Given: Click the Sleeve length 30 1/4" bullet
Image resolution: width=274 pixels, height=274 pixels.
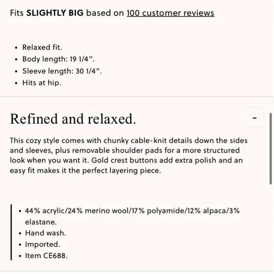Looking at the screenshot, I should pyautogui.click(x=62, y=71).
